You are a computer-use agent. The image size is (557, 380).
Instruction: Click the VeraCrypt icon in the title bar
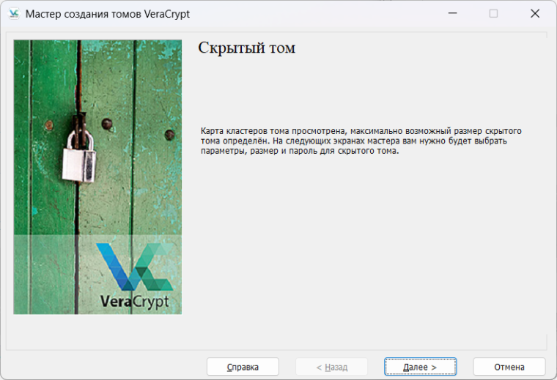13,13
